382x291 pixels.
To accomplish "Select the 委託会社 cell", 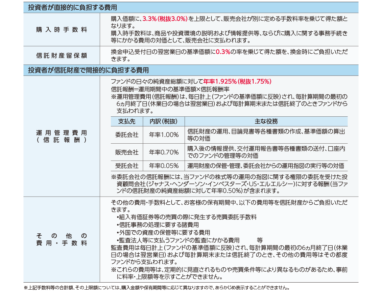I will click(127, 135).
